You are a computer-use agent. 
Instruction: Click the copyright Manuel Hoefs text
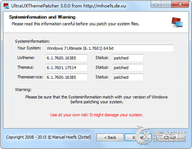pyautogui.click(x=48, y=137)
